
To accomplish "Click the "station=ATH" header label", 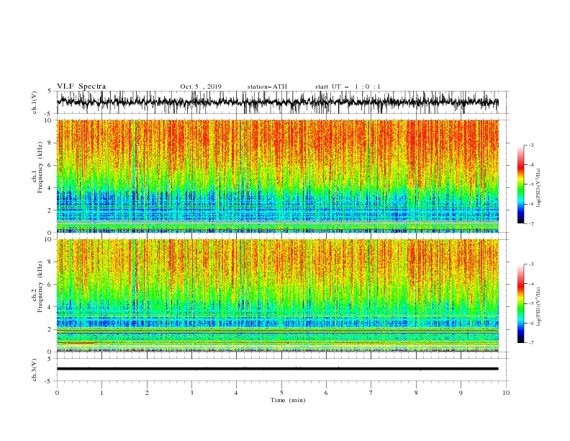I will [267, 86].
